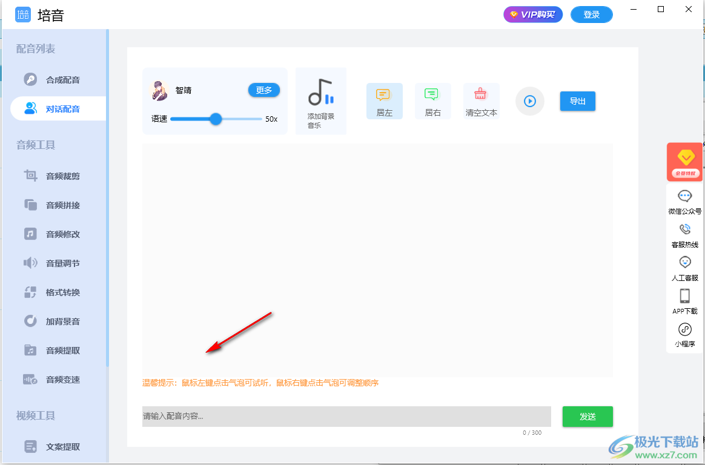Image resolution: width=705 pixels, height=465 pixels.
Task: Click the 小程序 icon
Action: (685, 329)
